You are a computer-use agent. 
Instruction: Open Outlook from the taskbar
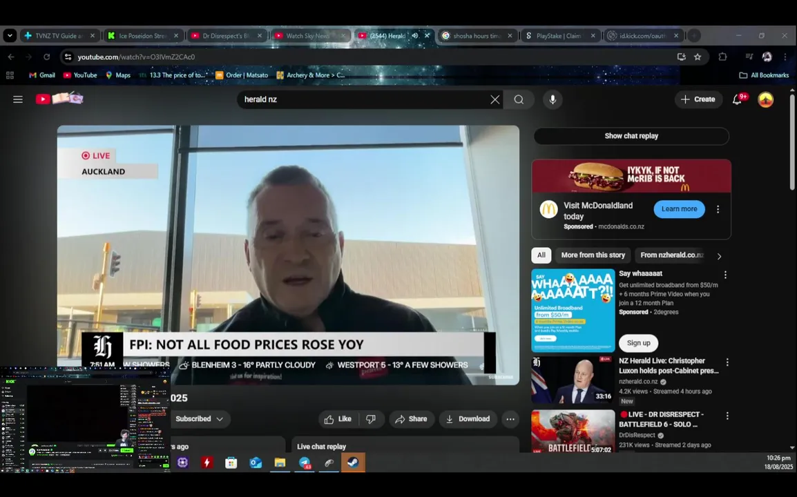(x=255, y=462)
